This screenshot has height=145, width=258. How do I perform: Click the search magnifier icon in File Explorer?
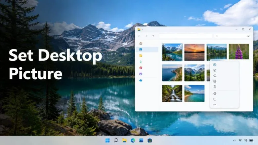tap(248, 36)
